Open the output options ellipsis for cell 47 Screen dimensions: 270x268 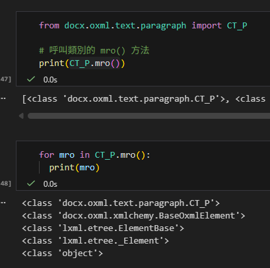[x=3, y=98]
